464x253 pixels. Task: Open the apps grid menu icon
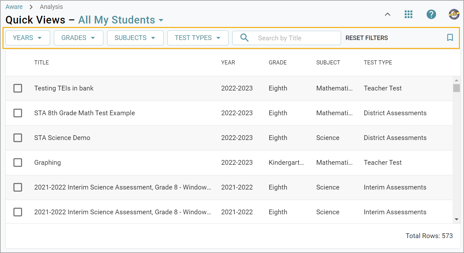tap(409, 14)
